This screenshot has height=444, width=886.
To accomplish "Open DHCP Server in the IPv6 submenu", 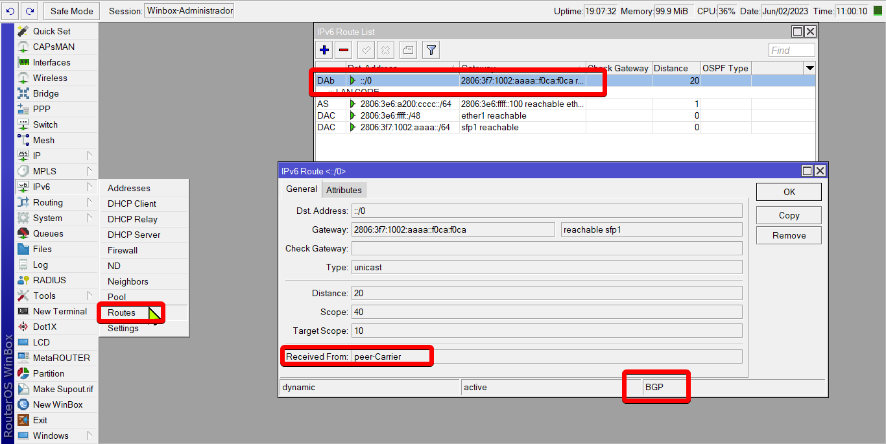I will (x=134, y=235).
